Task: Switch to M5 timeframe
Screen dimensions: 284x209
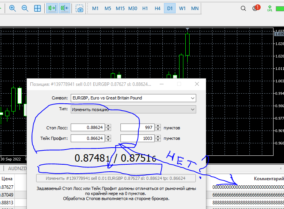Action: tap(108, 8)
